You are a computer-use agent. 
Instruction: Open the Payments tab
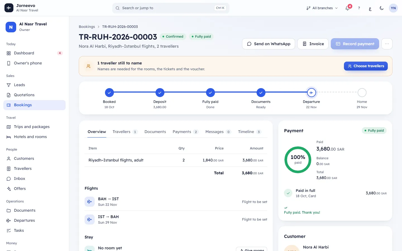pos(185,132)
